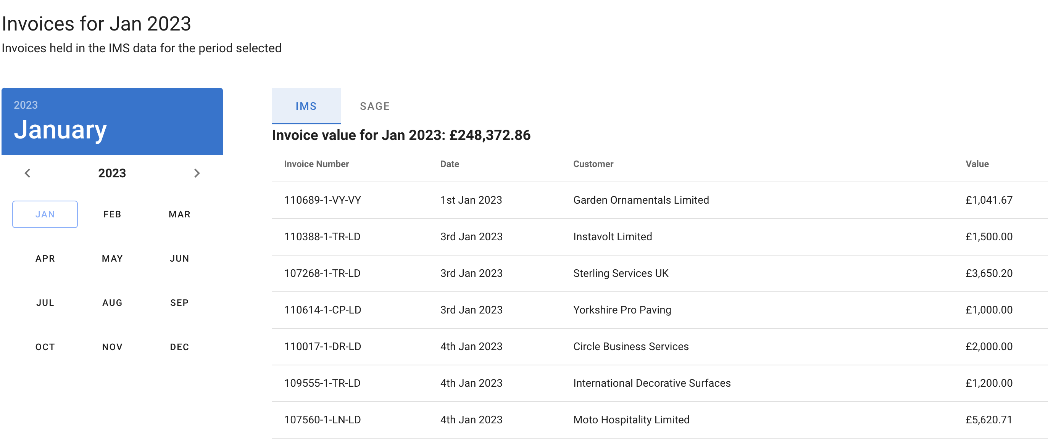Click the Value column header
The height and width of the screenshot is (447, 1048).
pos(977,164)
